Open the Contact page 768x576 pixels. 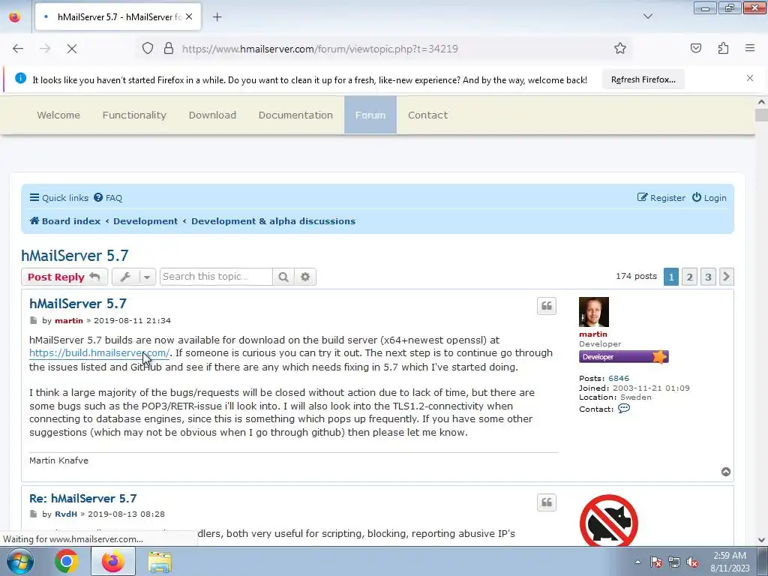coord(427,115)
